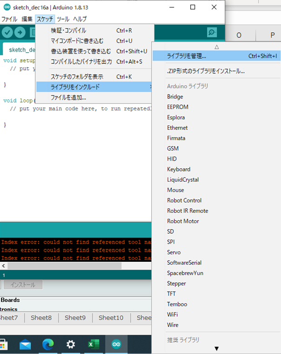Include the Robot Control library
Viewport: 281px width, 354px height.
pyautogui.click(x=216, y=200)
